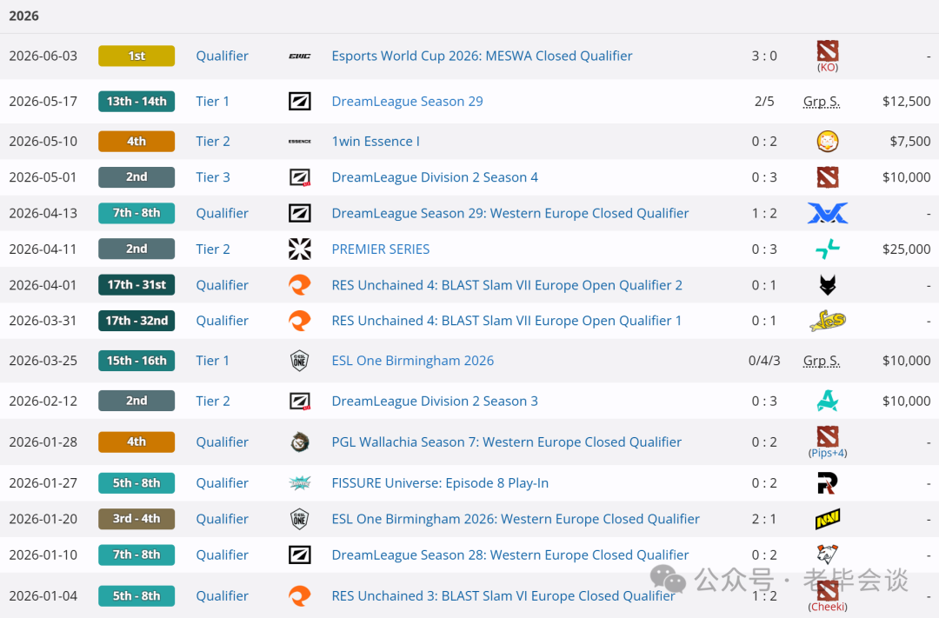Click the Dota 2 opponent logo above (Pips+4)
The width and height of the screenshot is (939, 618).
pos(828,436)
